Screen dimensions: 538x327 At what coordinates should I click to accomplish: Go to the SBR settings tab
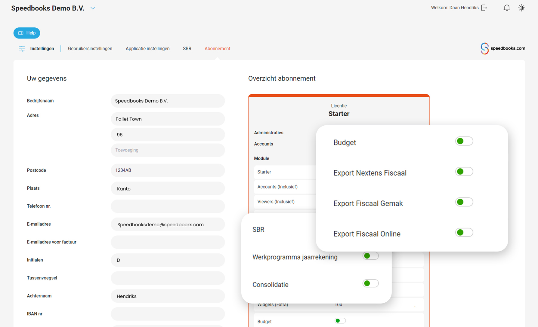pos(187,49)
